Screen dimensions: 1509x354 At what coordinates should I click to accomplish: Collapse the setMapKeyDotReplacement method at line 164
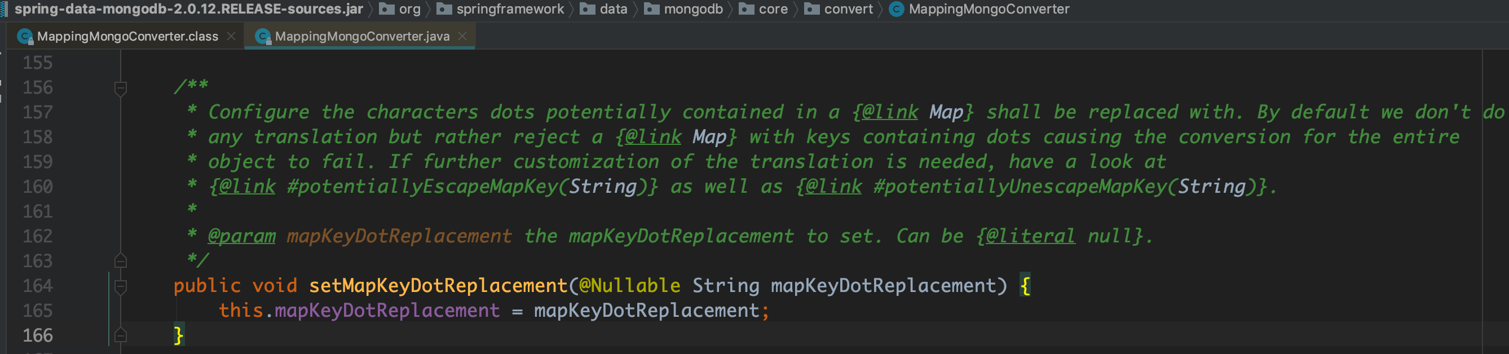pyautogui.click(x=121, y=286)
